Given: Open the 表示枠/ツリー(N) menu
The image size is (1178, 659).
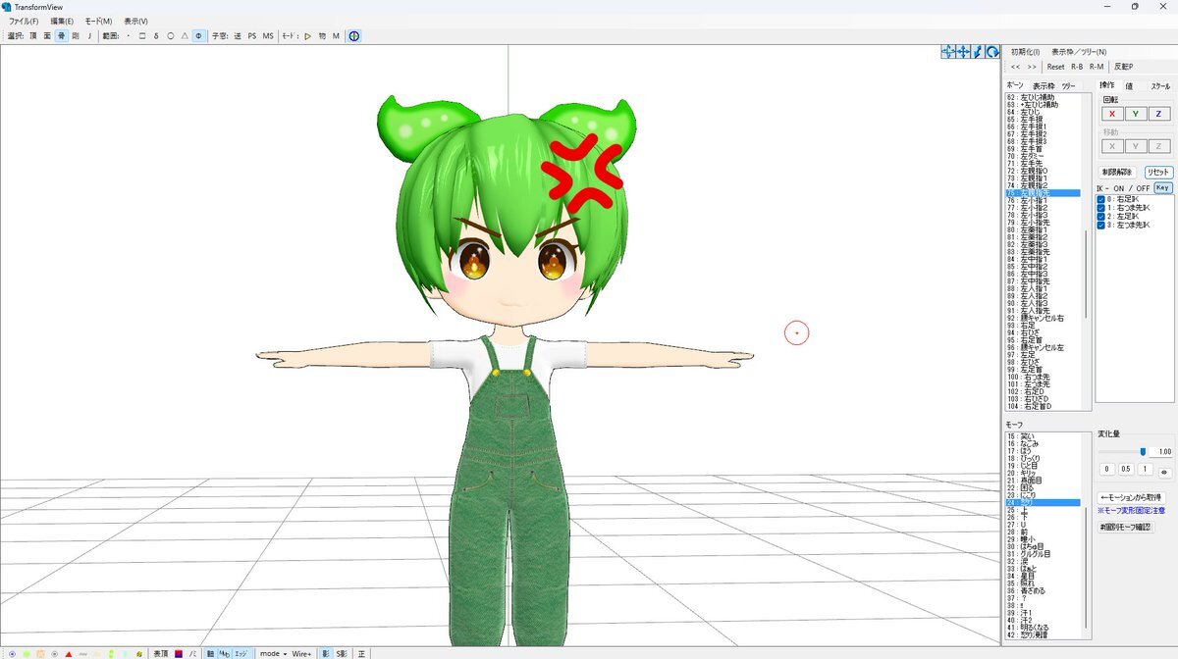Looking at the screenshot, I should pyautogui.click(x=1078, y=52).
